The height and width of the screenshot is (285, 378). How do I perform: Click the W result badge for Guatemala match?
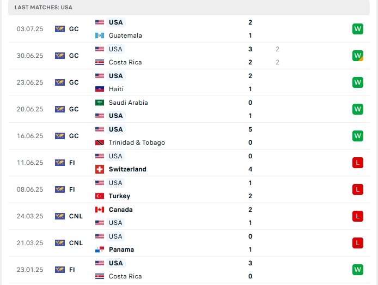[357, 29]
